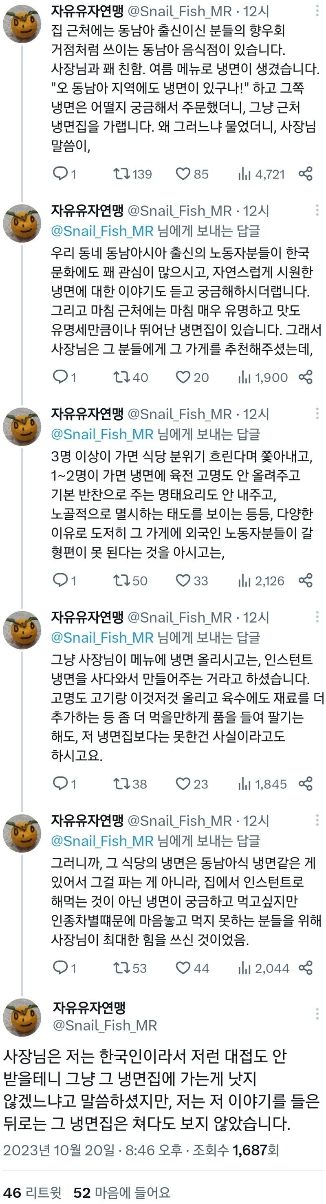The width and height of the screenshot is (326, 1204).
Task: Open more options on the first tweet
Action: [x=317, y=11]
